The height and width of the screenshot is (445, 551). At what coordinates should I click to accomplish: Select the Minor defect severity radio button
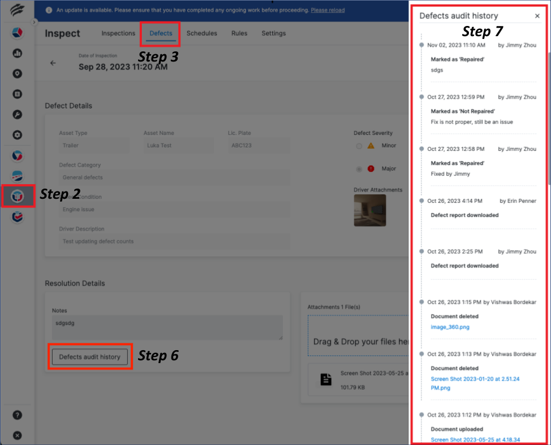(359, 146)
